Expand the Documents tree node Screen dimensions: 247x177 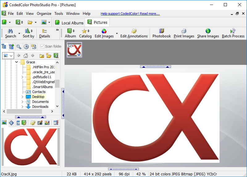pyautogui.click(x=22, y=102)
